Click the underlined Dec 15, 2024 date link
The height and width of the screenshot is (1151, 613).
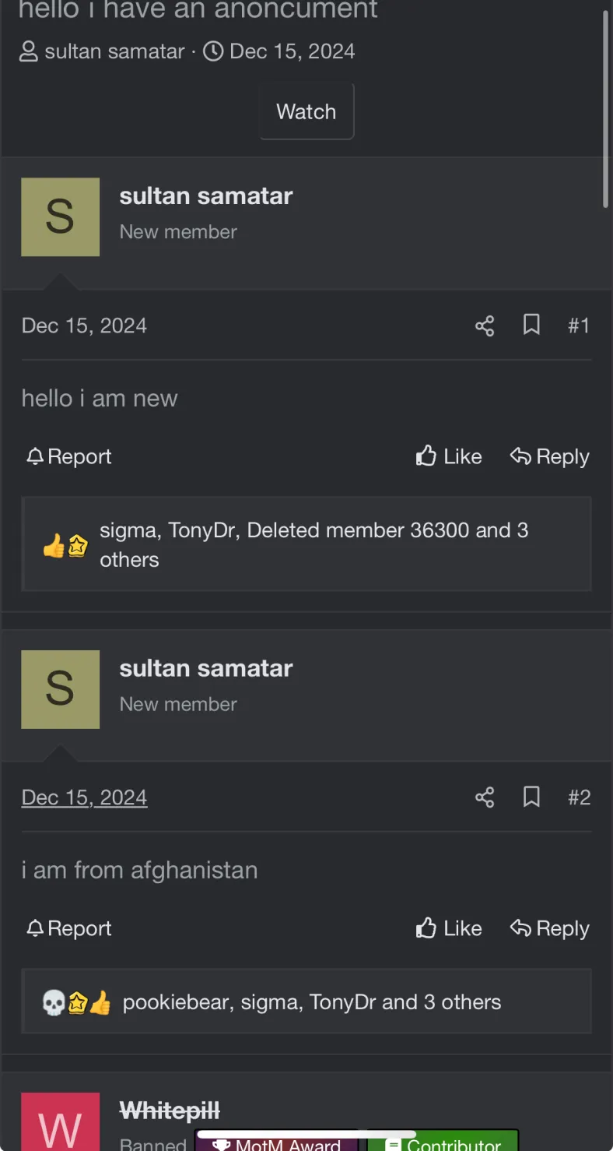[x=84, y=797]
